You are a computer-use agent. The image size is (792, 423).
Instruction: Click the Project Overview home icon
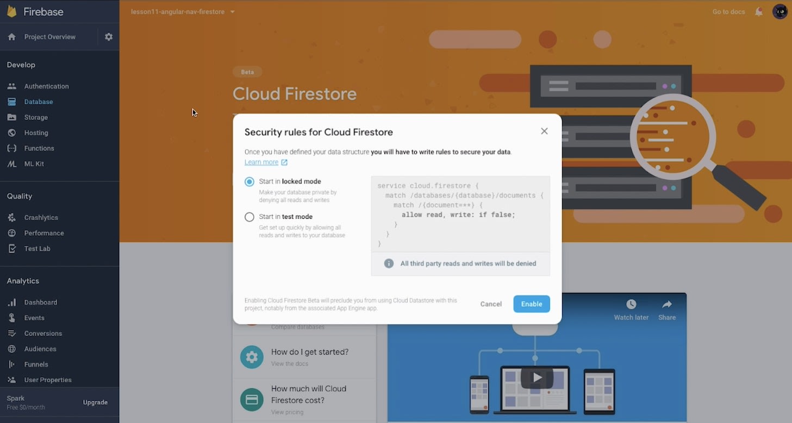12,37
